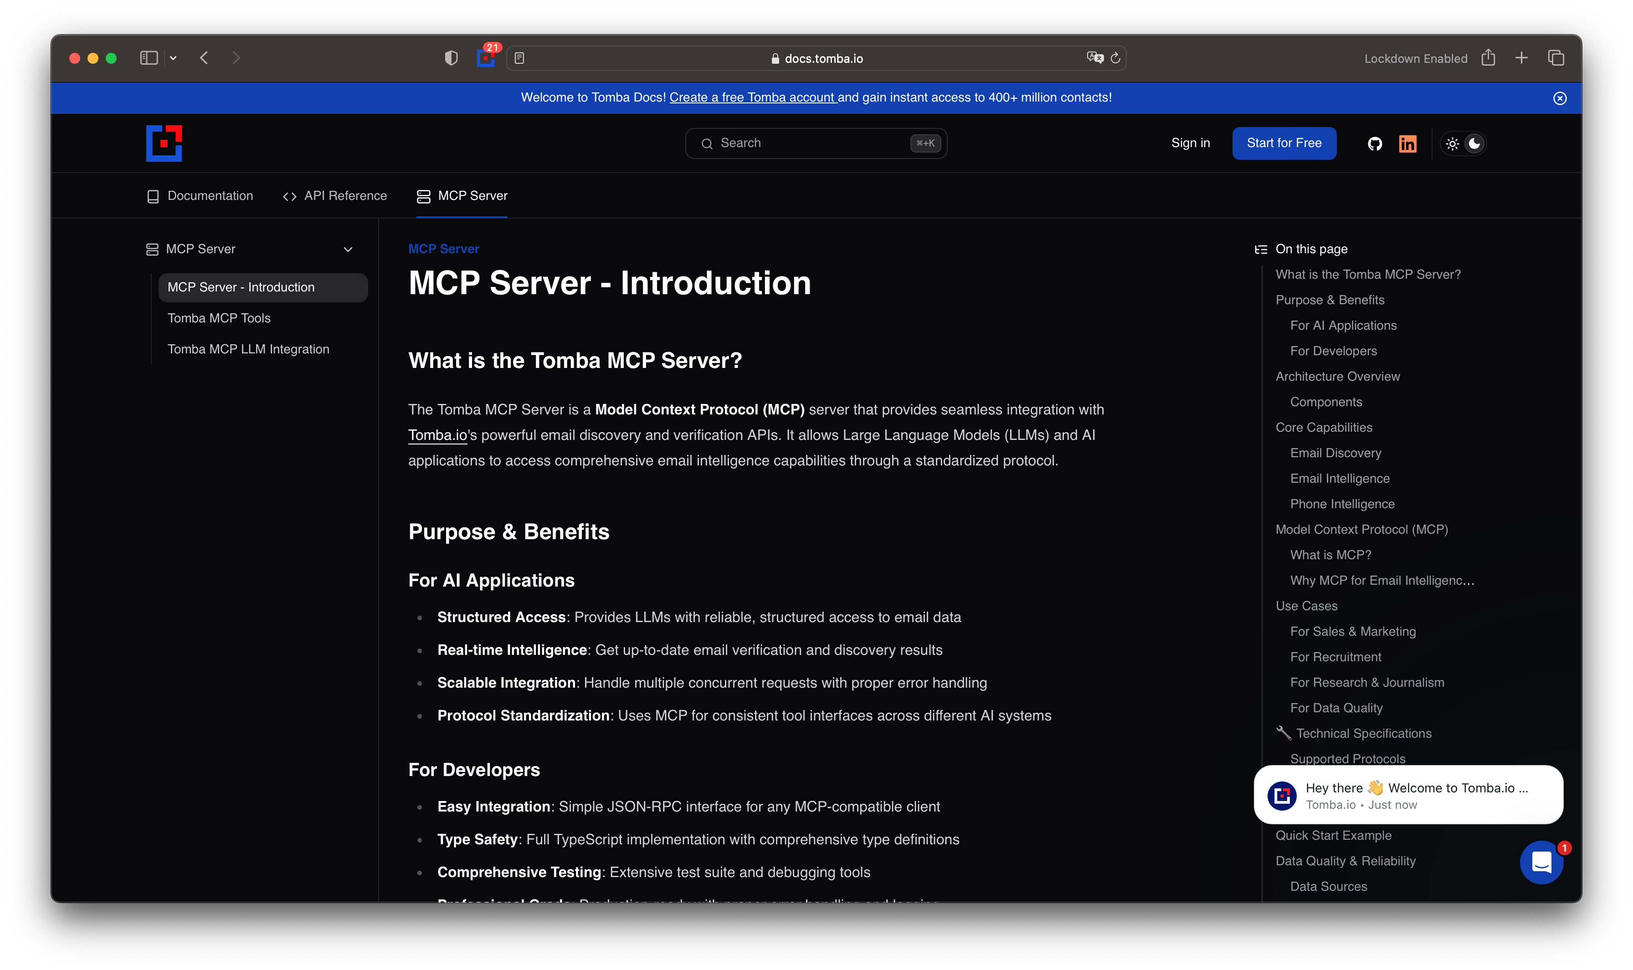This screenshot has width=1633, height=970.
Task: Open the LinkedIn icon link
Action: 1407,144
